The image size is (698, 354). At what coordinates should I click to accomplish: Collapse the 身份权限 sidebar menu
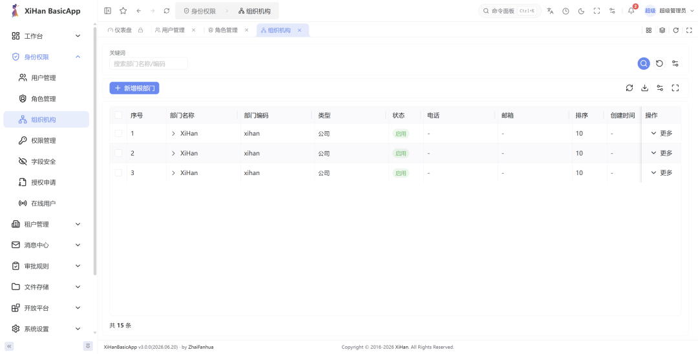pos(47,57)
